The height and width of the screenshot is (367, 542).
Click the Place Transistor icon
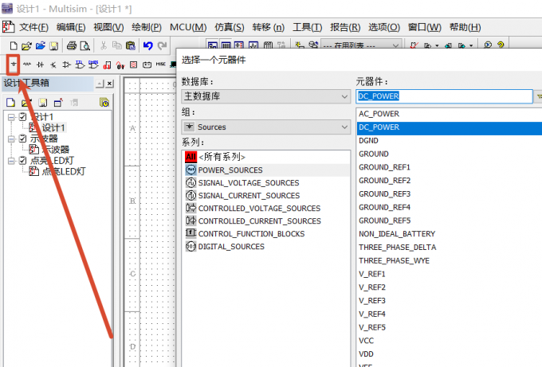pos(53,64)
